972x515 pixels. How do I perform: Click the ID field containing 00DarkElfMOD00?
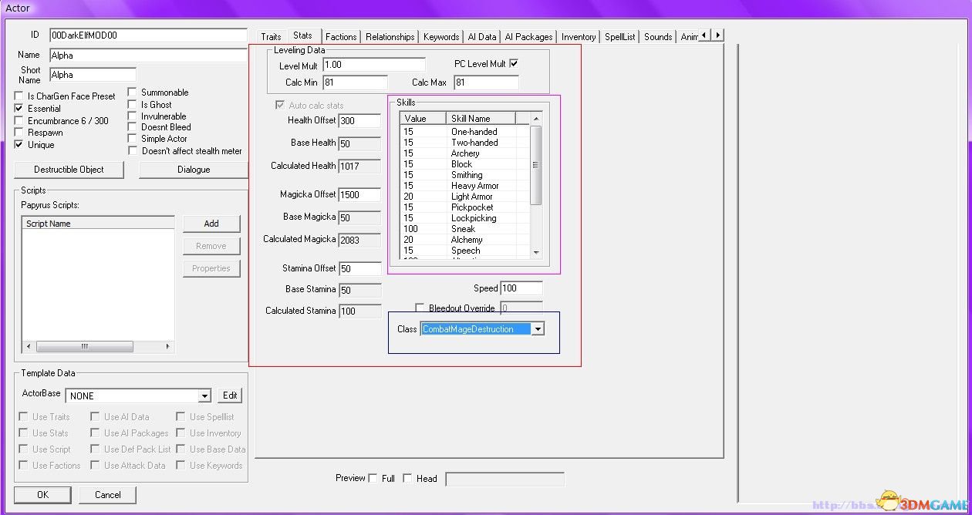[x=148, y=35]
